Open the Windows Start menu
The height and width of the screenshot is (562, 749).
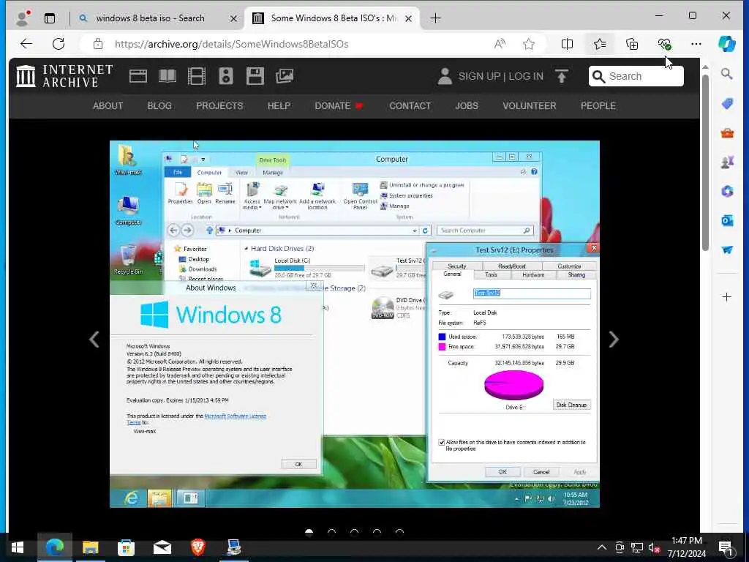18,547
